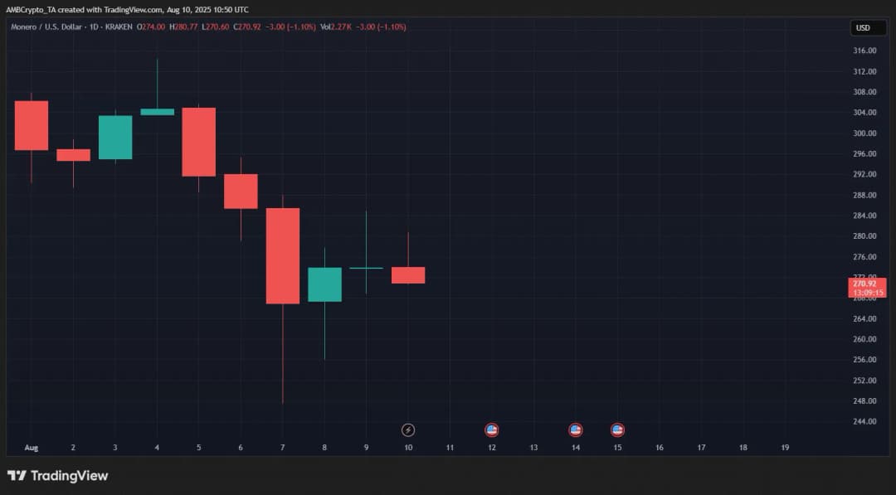Image resolution: width=896 pixels, height=495 pixels.
Task: Click the 248.00 label on price scale
Action: coord(865,401)
